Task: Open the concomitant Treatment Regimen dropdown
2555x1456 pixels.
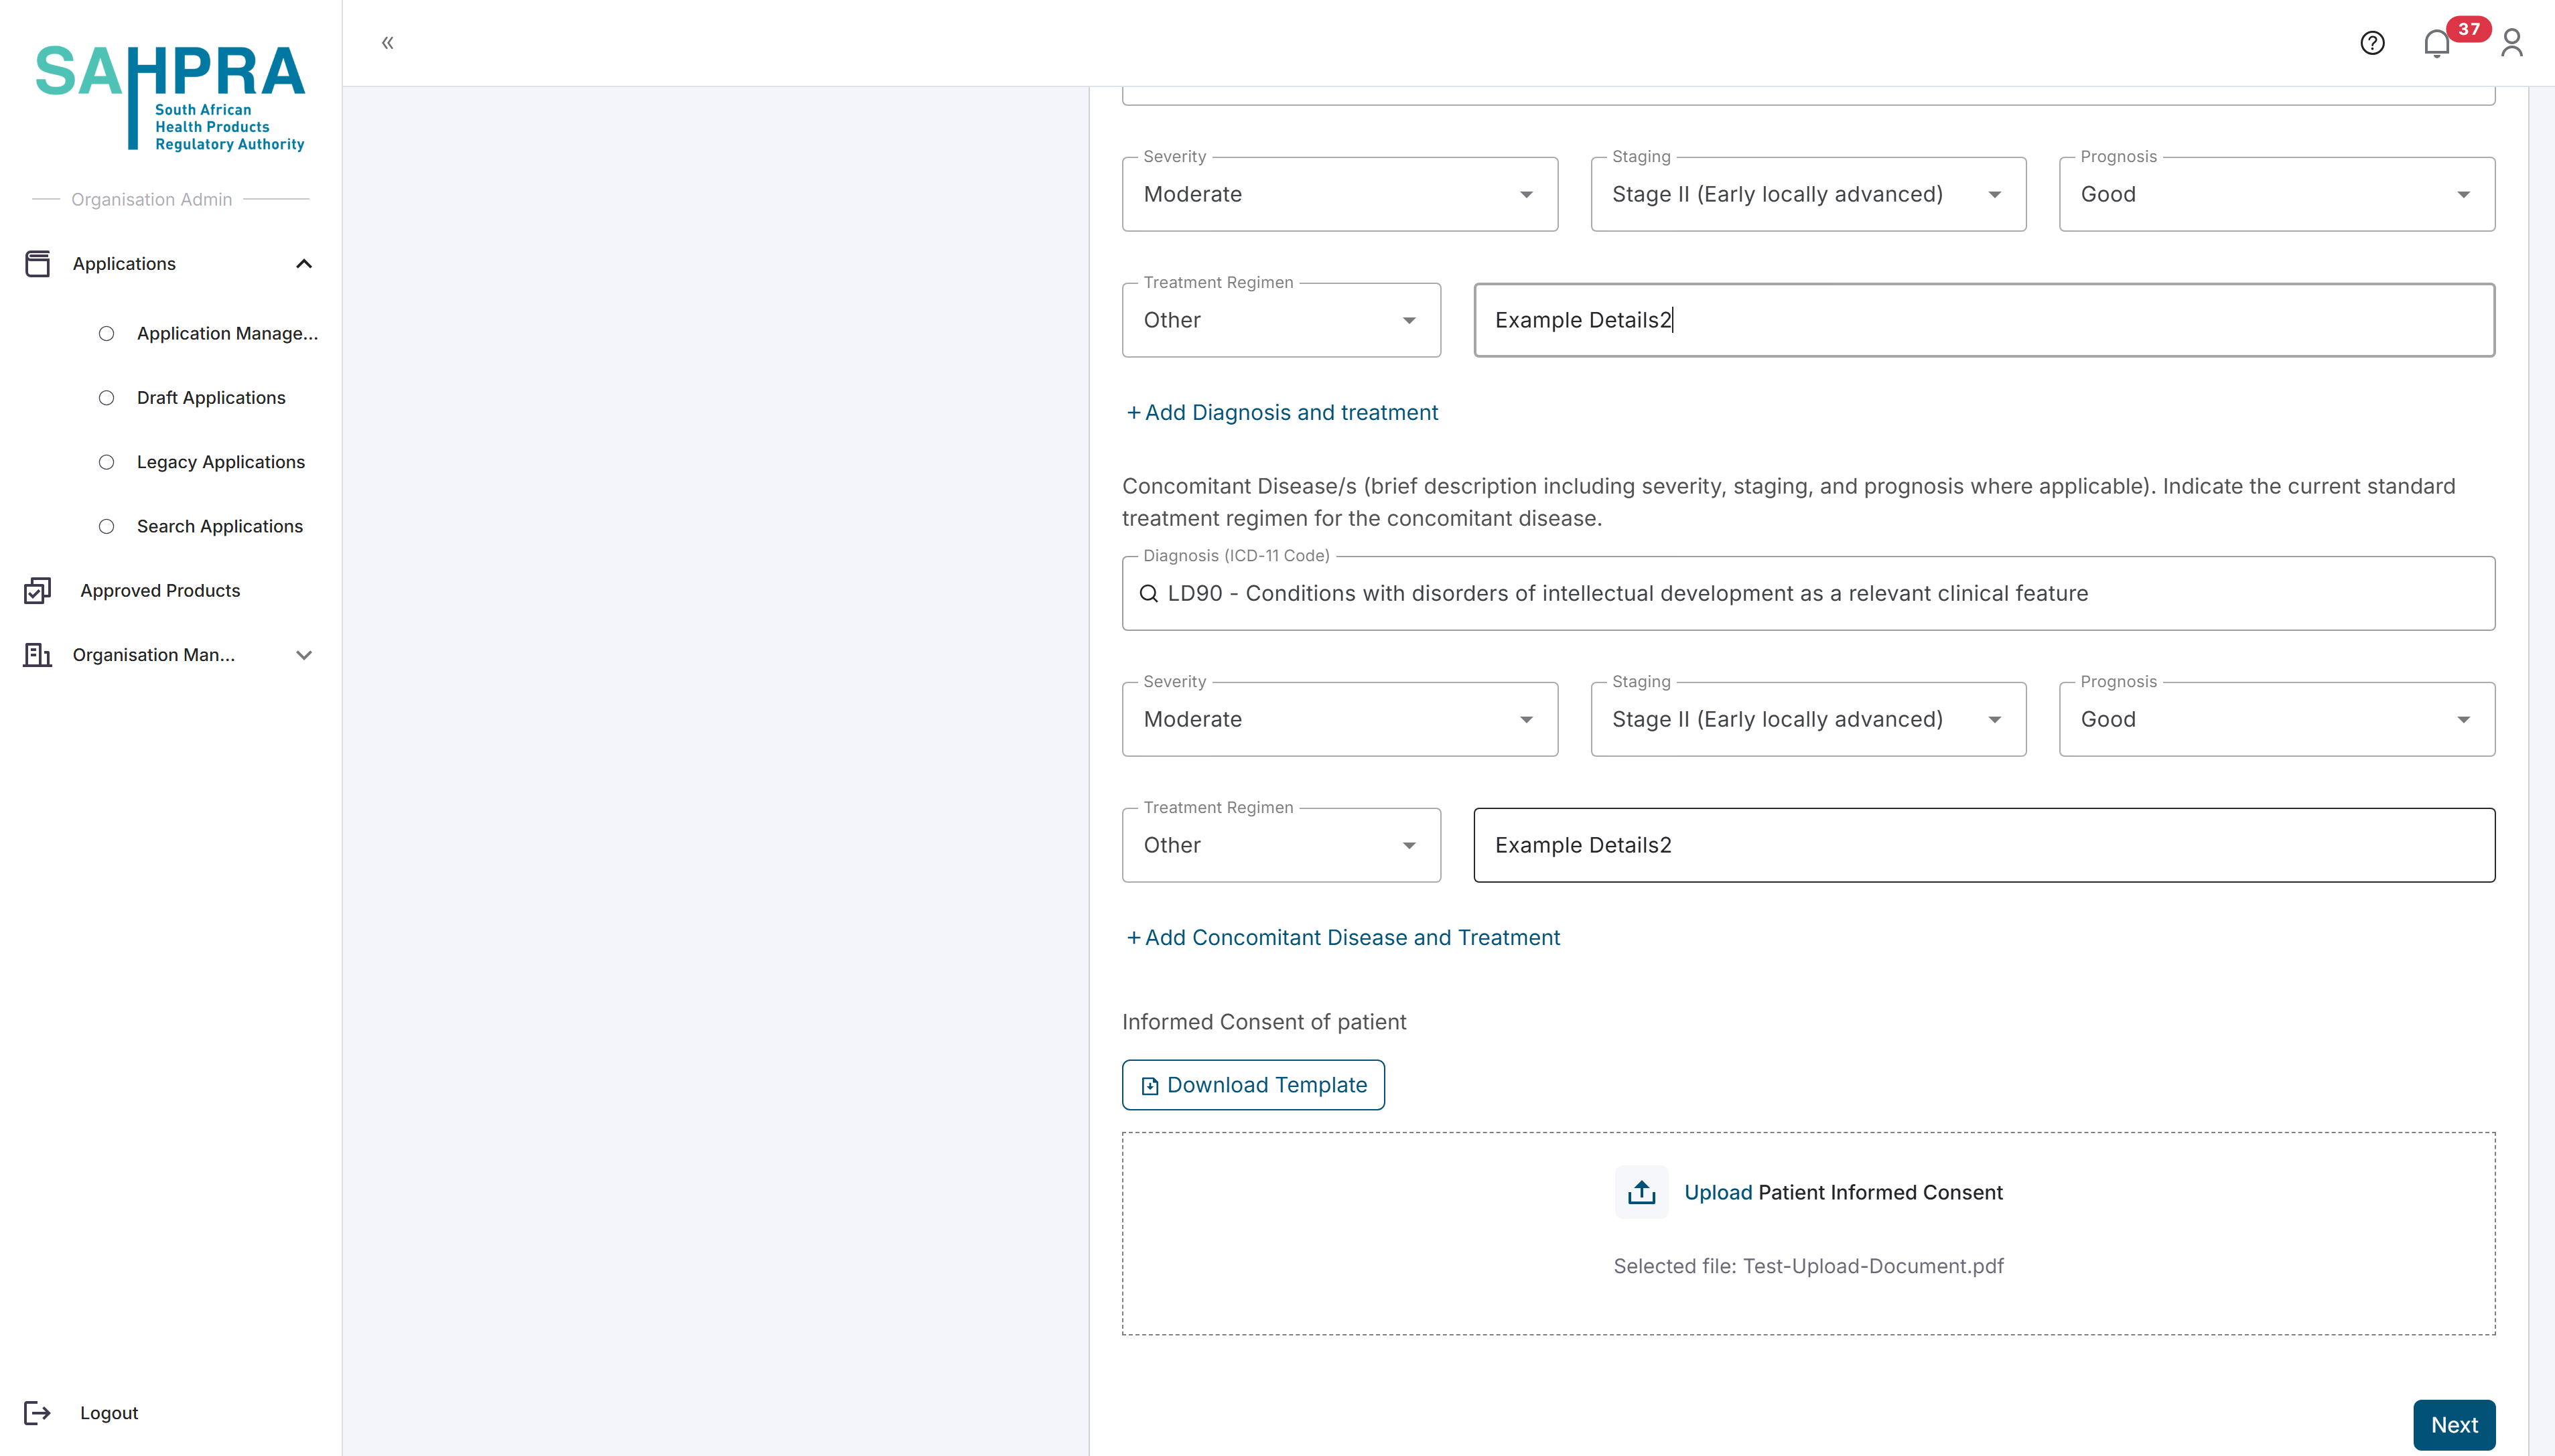Action: click(x=1281, y=845)
